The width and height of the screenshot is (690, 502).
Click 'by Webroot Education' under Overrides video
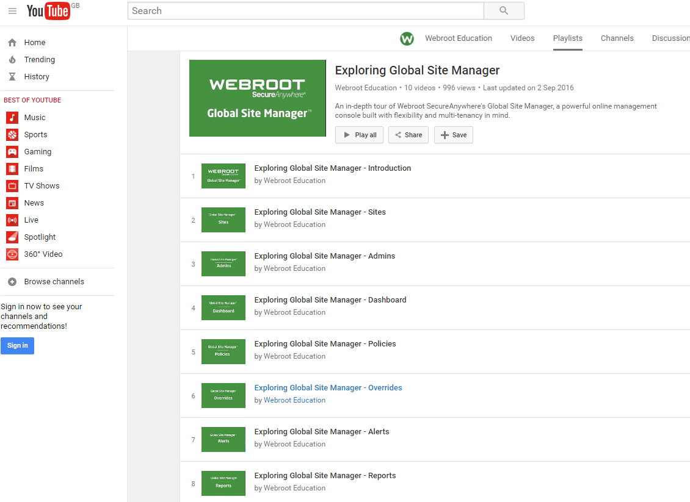[290, 401]
